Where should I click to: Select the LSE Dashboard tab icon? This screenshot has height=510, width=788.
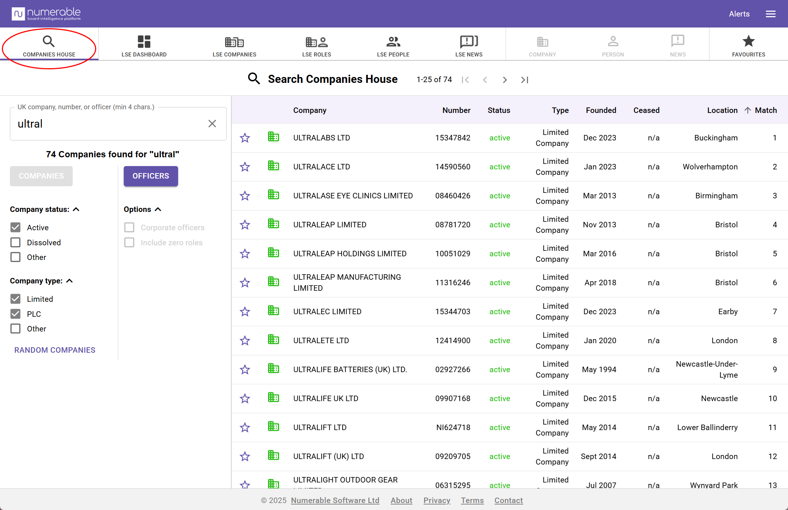[x=144, y=41]
